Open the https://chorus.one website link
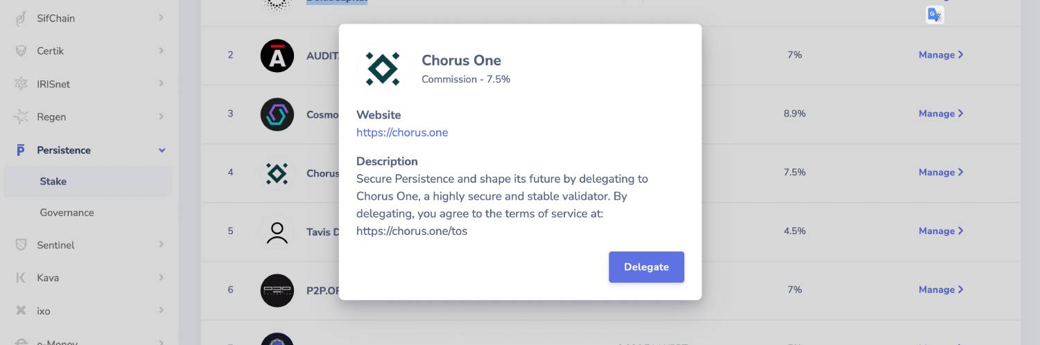The image size is (1040, 345). (x=402, y=132)
